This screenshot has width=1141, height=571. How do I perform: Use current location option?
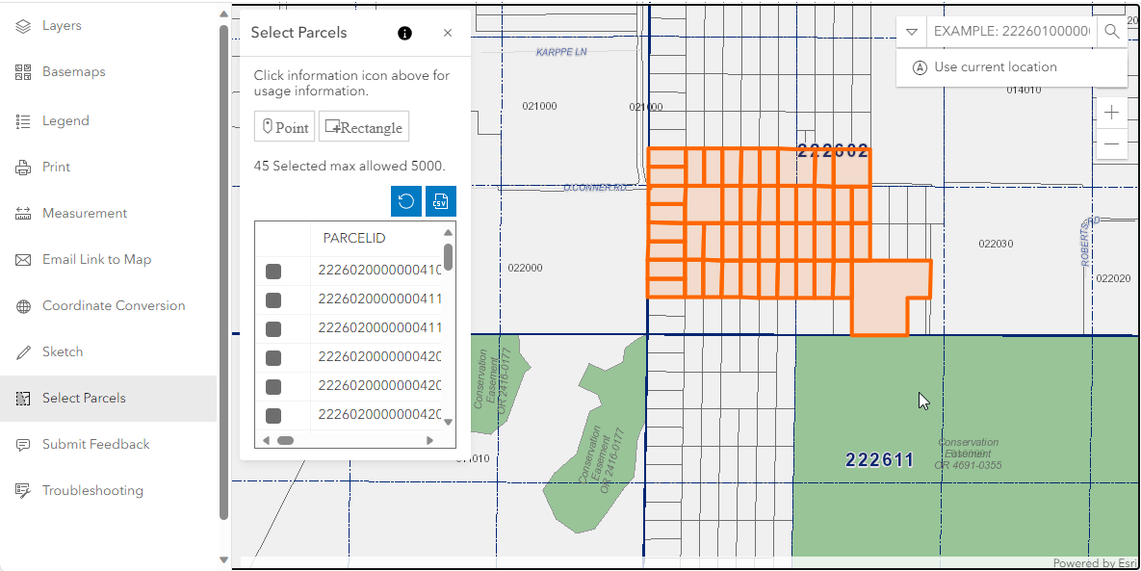pos(995,67)
